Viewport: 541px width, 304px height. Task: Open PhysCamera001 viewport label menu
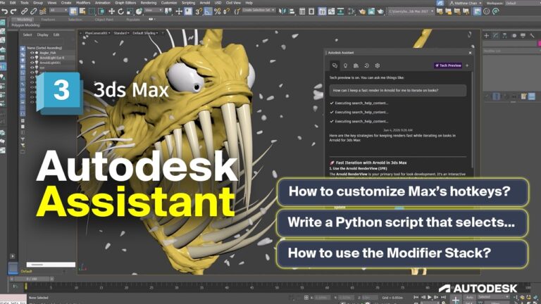(x=97, y=33)
